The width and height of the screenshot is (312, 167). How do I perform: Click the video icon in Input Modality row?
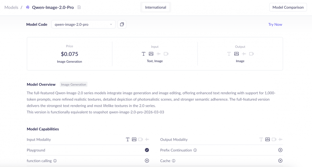pos(141,139)
